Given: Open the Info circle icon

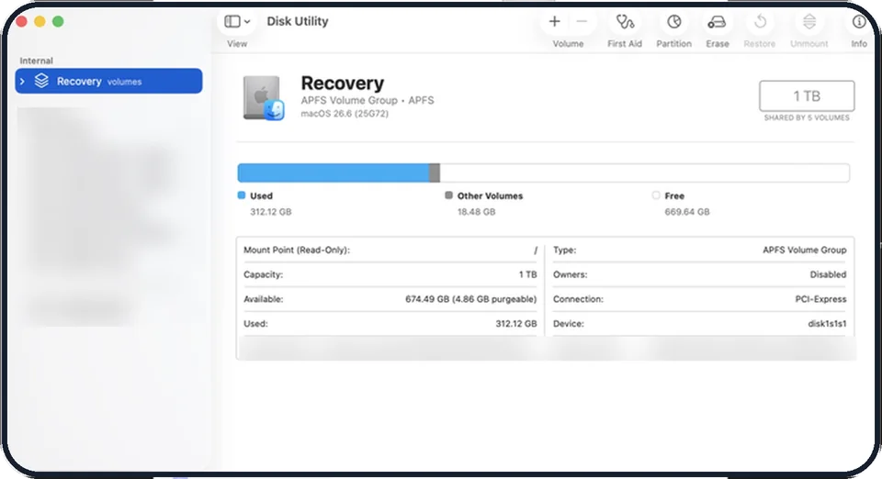Looking at the screenshot, I should [x=858, y=21].
